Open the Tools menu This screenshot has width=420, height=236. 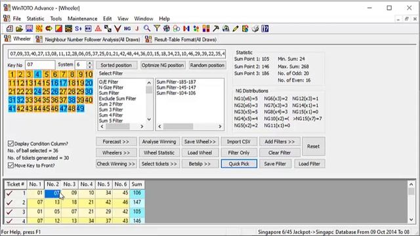56,19
